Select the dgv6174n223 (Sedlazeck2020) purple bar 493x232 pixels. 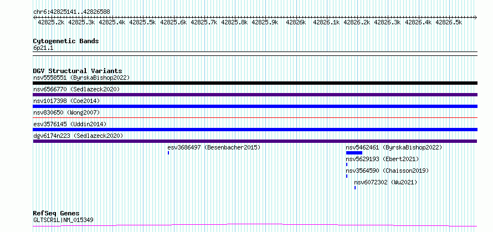point(255,141)
